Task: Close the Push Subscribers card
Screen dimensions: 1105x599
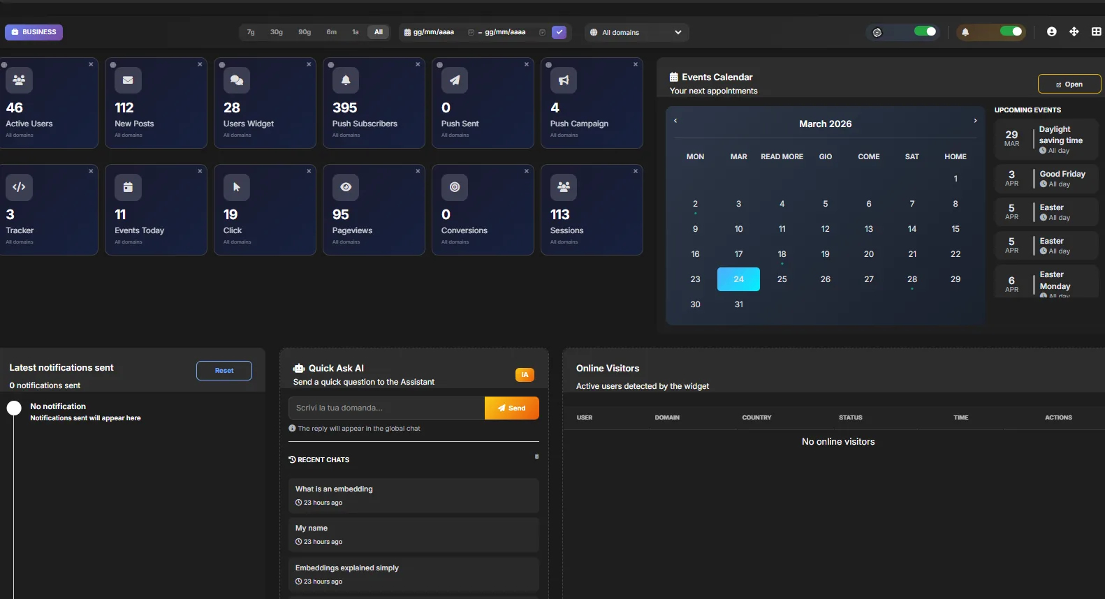Action: (x=418, y=64)
